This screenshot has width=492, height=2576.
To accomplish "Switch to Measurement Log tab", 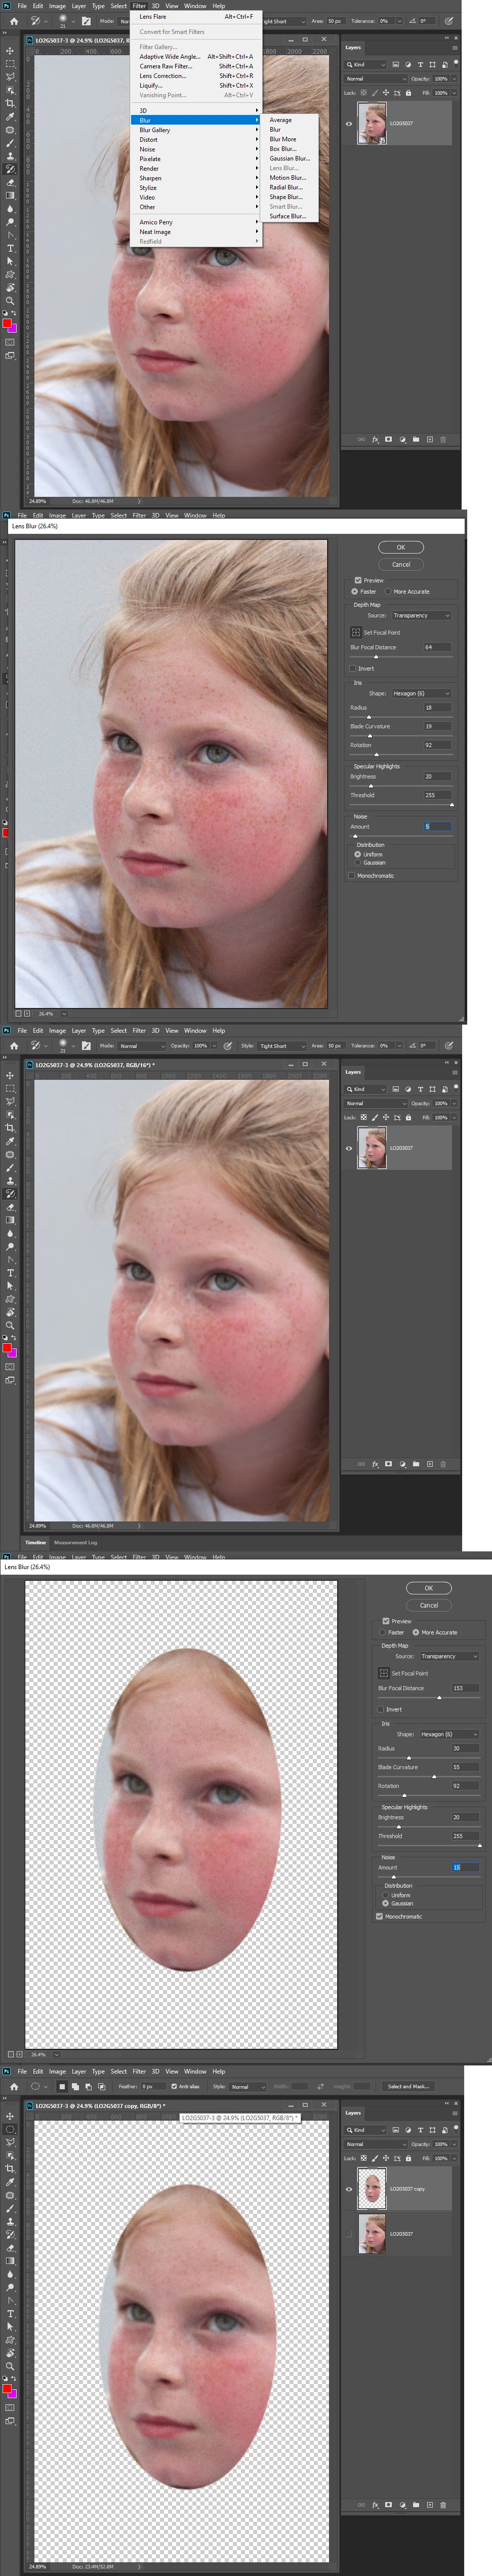I will point(75,1543).
